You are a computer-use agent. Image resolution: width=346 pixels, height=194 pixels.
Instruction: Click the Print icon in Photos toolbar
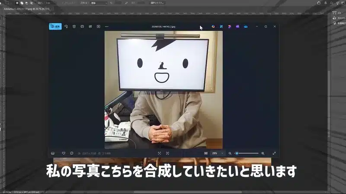tap(82, 26)
